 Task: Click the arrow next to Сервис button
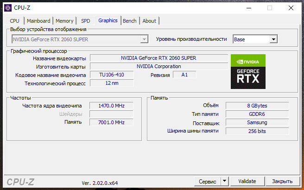pos(224,181)
